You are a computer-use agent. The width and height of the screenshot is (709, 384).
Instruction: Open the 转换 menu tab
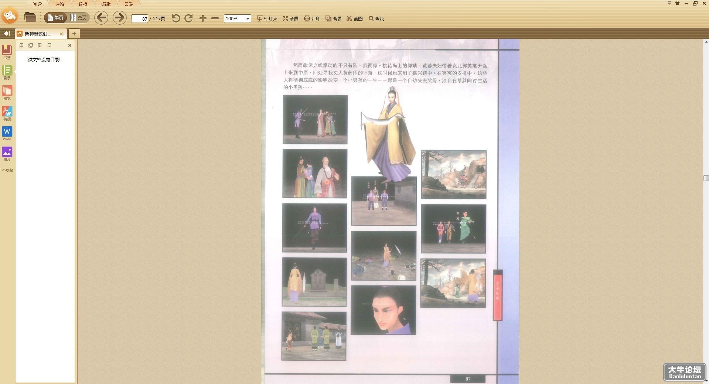pos(83,4)
